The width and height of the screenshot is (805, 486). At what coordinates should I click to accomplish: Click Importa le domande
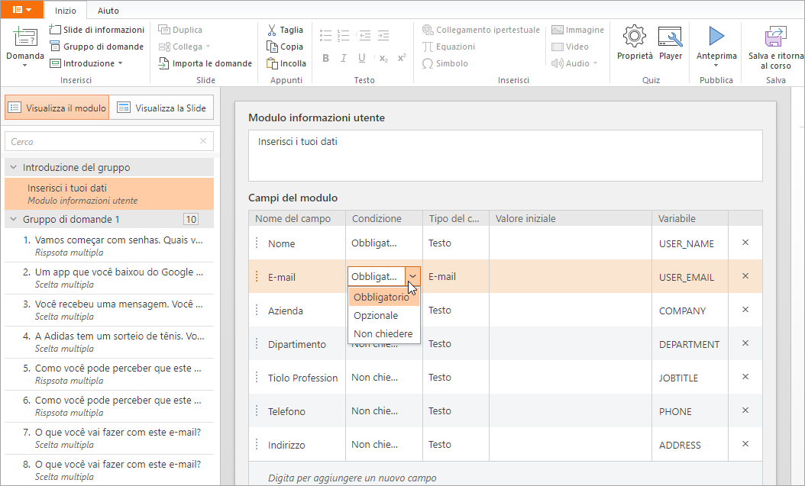(x=205, y=63)
